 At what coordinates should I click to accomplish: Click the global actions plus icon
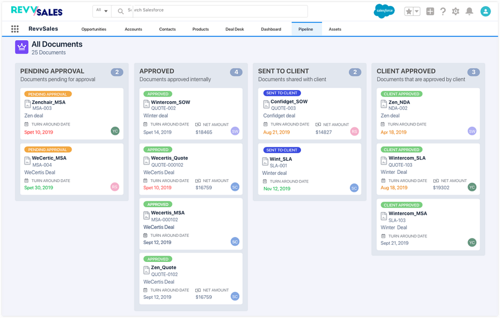click(x=430, y=12)
